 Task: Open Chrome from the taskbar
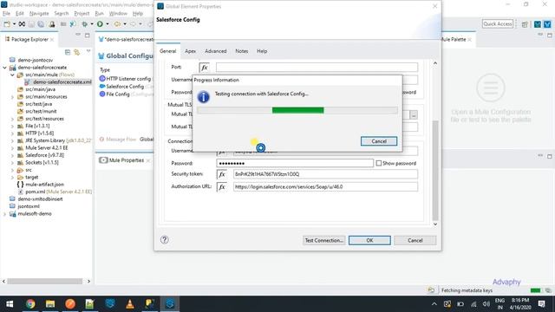pos(30,304)
